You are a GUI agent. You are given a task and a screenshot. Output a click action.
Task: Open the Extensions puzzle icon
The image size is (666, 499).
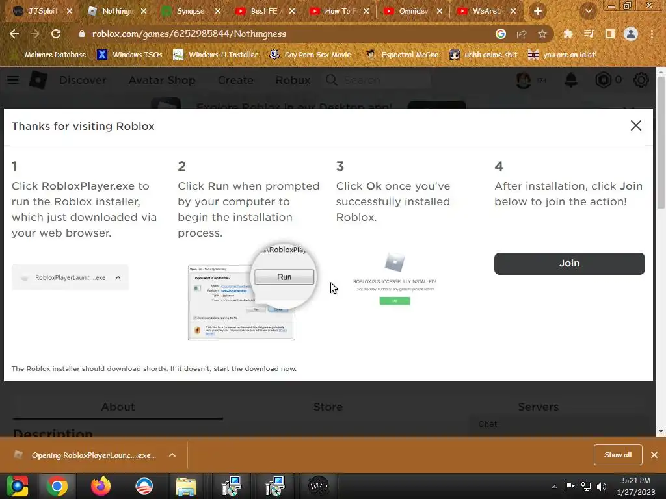568,34
